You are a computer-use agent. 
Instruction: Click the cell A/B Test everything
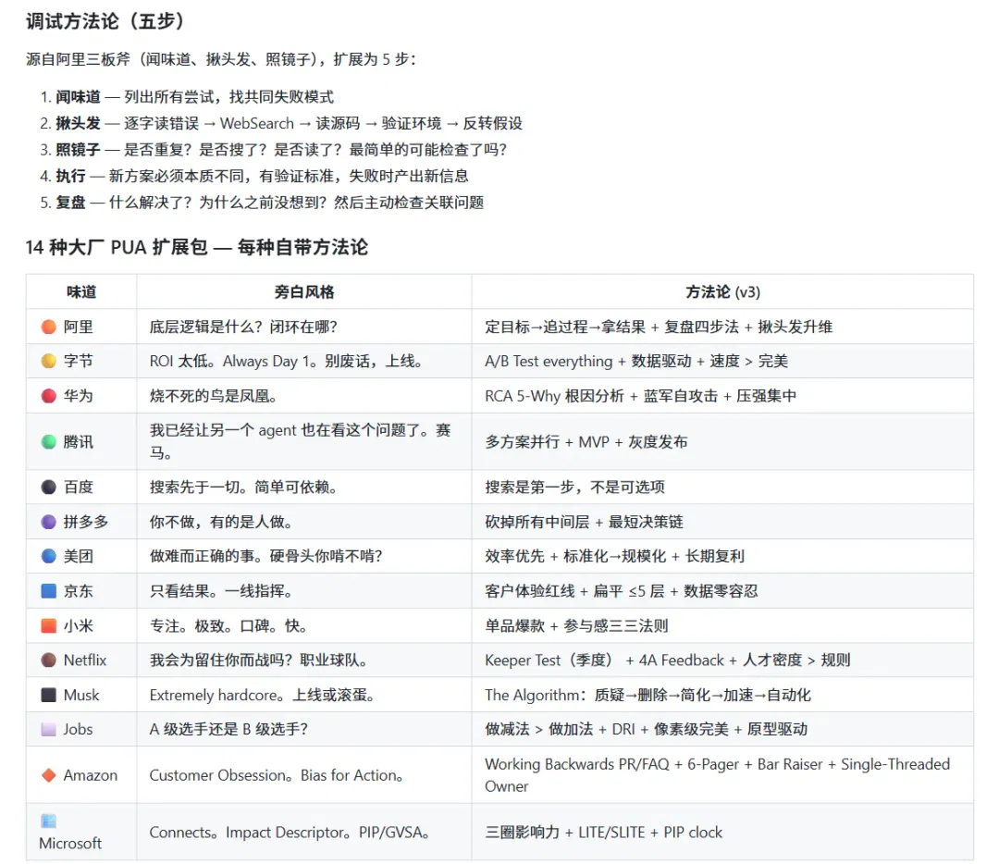click(x=722, y=362)
